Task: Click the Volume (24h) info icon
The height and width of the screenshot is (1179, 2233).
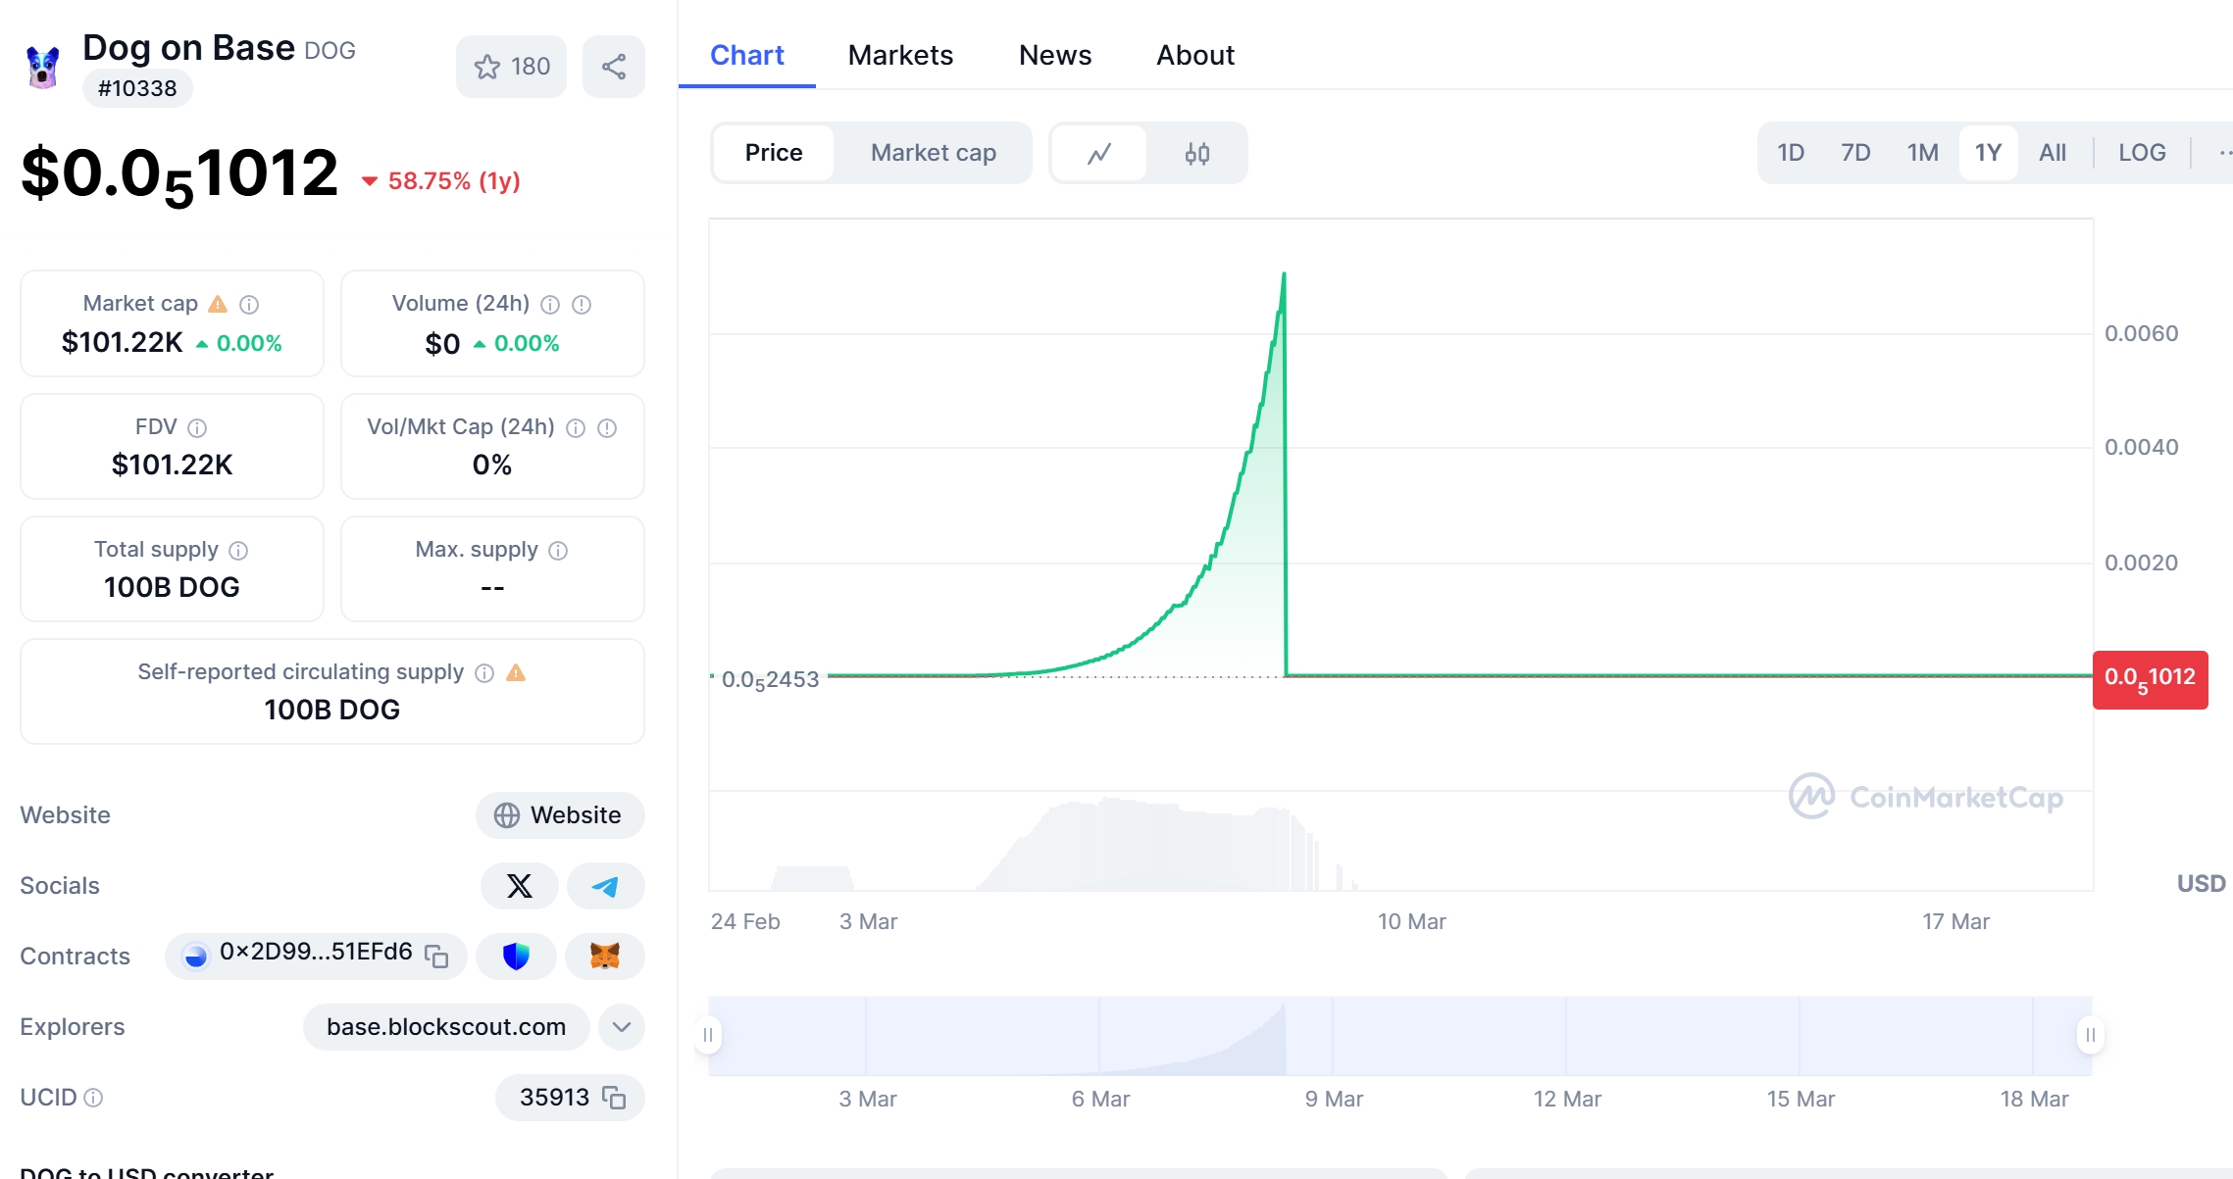Action: 550,305
